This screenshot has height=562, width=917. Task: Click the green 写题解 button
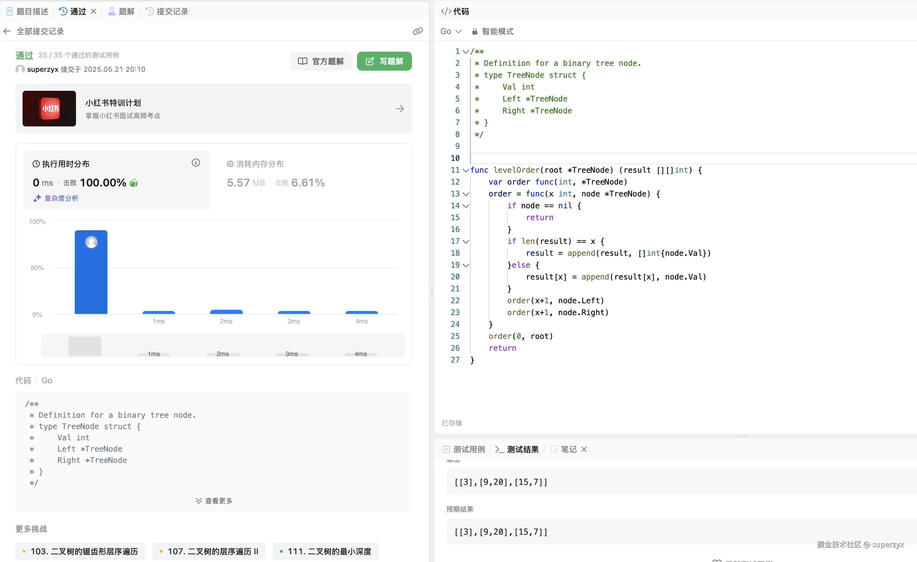(x=384, y=61)
